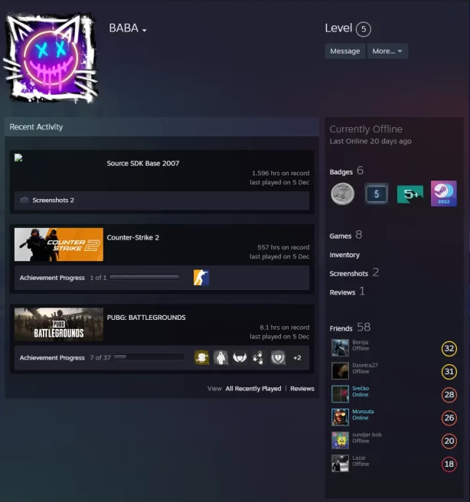The width and height of the screenshot is (470, 502).
Task: Open the Community Ambassador coin badge
Action: [342, 194]
